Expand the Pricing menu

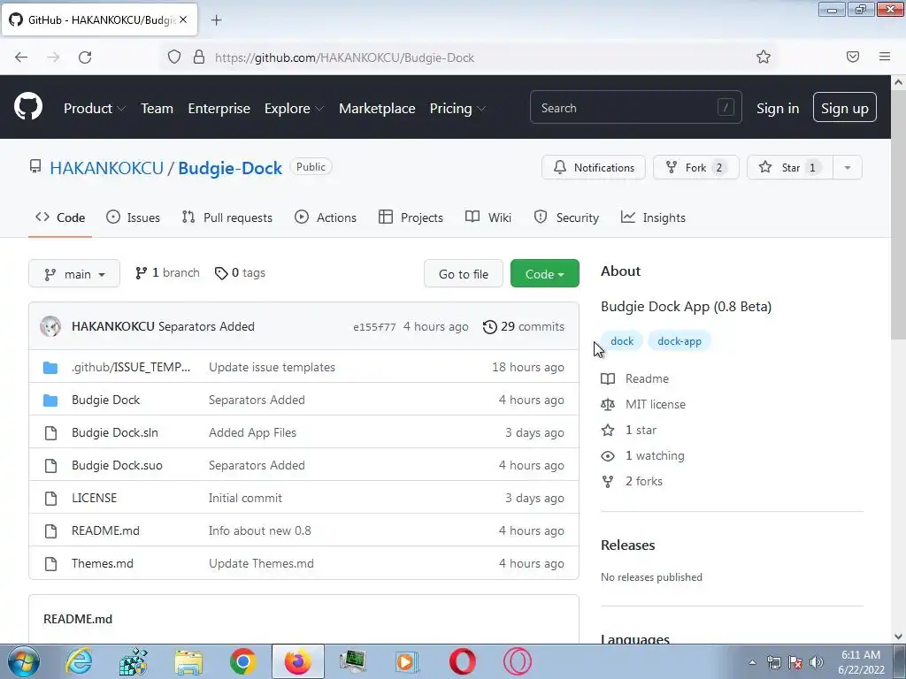457,108
